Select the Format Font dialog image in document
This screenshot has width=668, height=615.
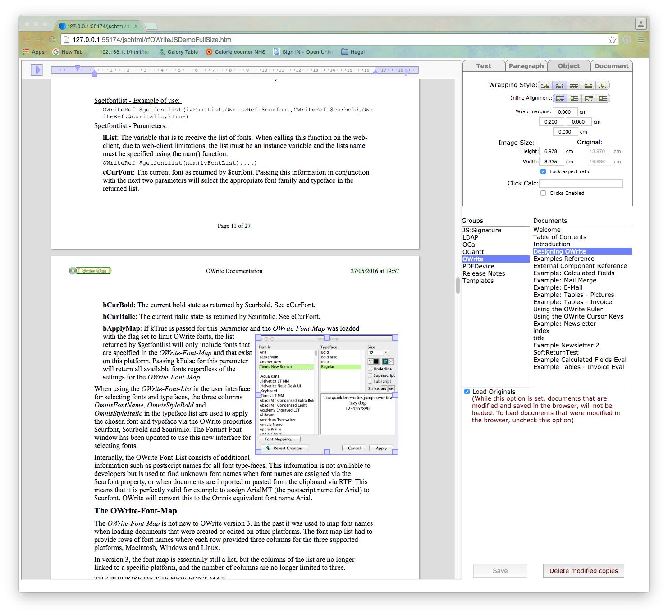coord(327,395)
